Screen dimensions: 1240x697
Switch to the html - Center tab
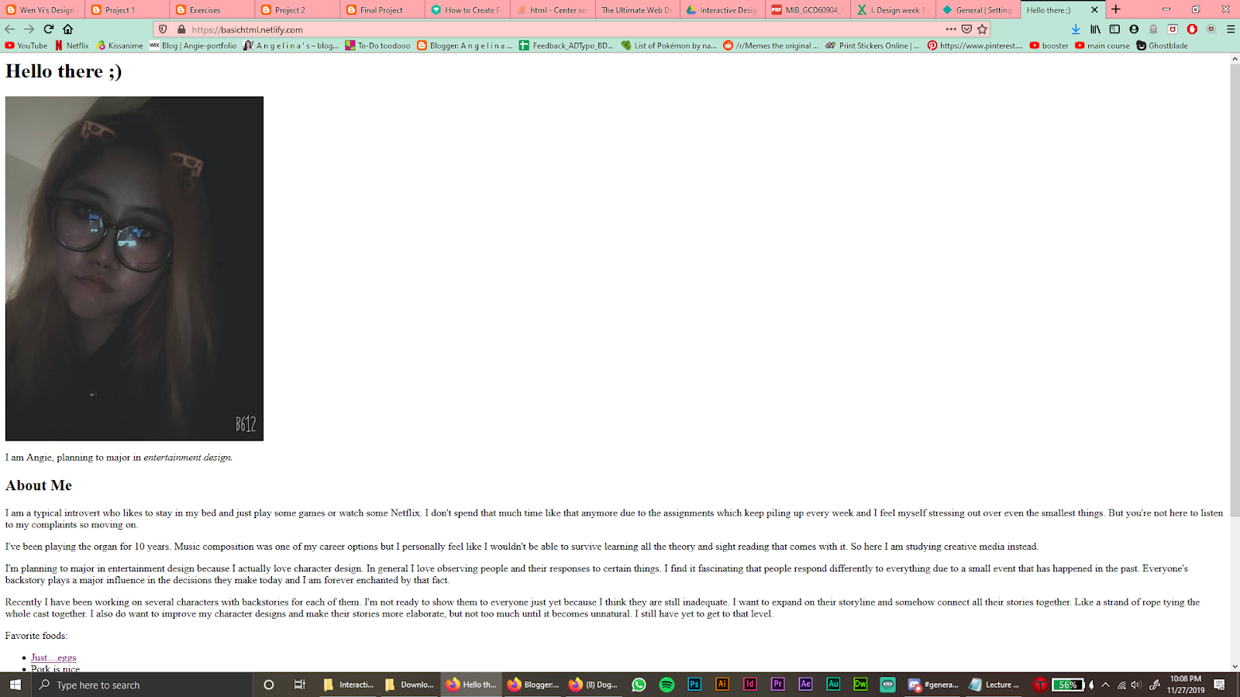tap(553, 10)
